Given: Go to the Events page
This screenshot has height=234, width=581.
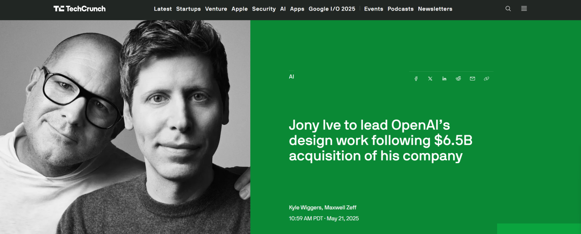Looking at the screenshot, I should [373, 9].
